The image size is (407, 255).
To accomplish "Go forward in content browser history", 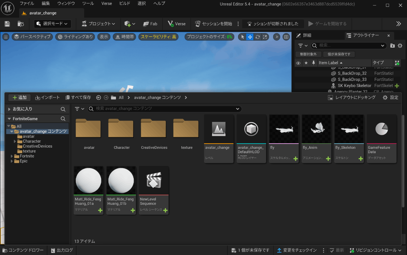I will [106, 98].
